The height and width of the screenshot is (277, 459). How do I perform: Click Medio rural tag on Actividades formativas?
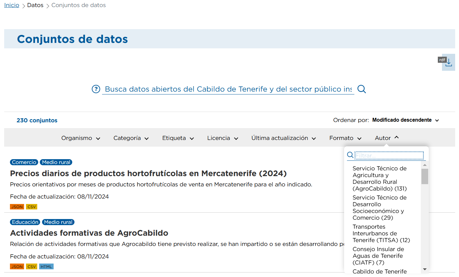click(x=58, y=222)
